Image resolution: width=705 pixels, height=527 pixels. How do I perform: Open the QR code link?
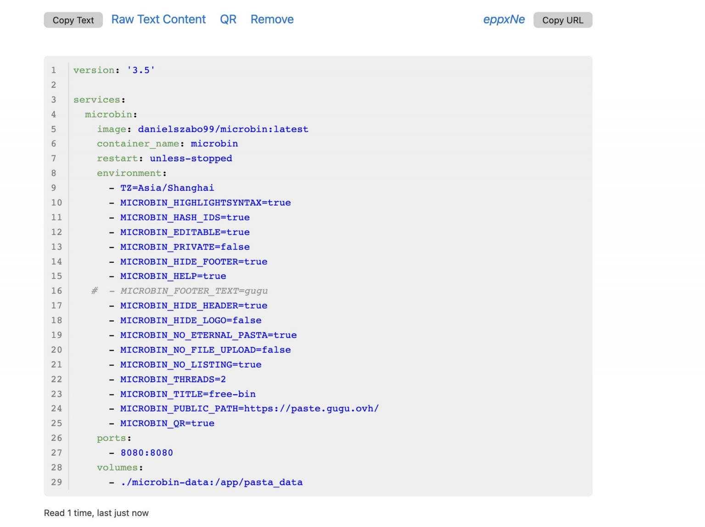(228, 19)
